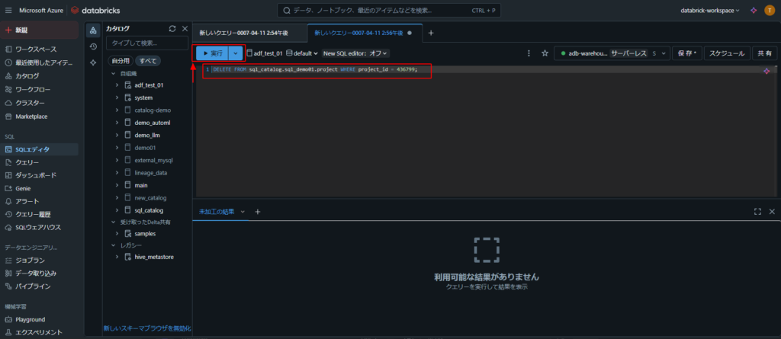The width and height of the screenshot is (781, 339).
Task: Open the adb-warehouse selector dropdown
Action: coord(612,53)
